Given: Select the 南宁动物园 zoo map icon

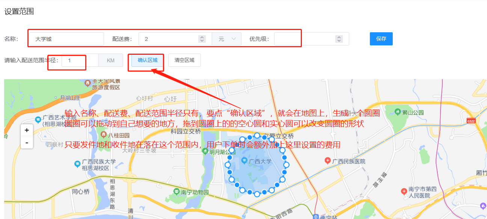Looking at the screenshot, I should [176, 192].
